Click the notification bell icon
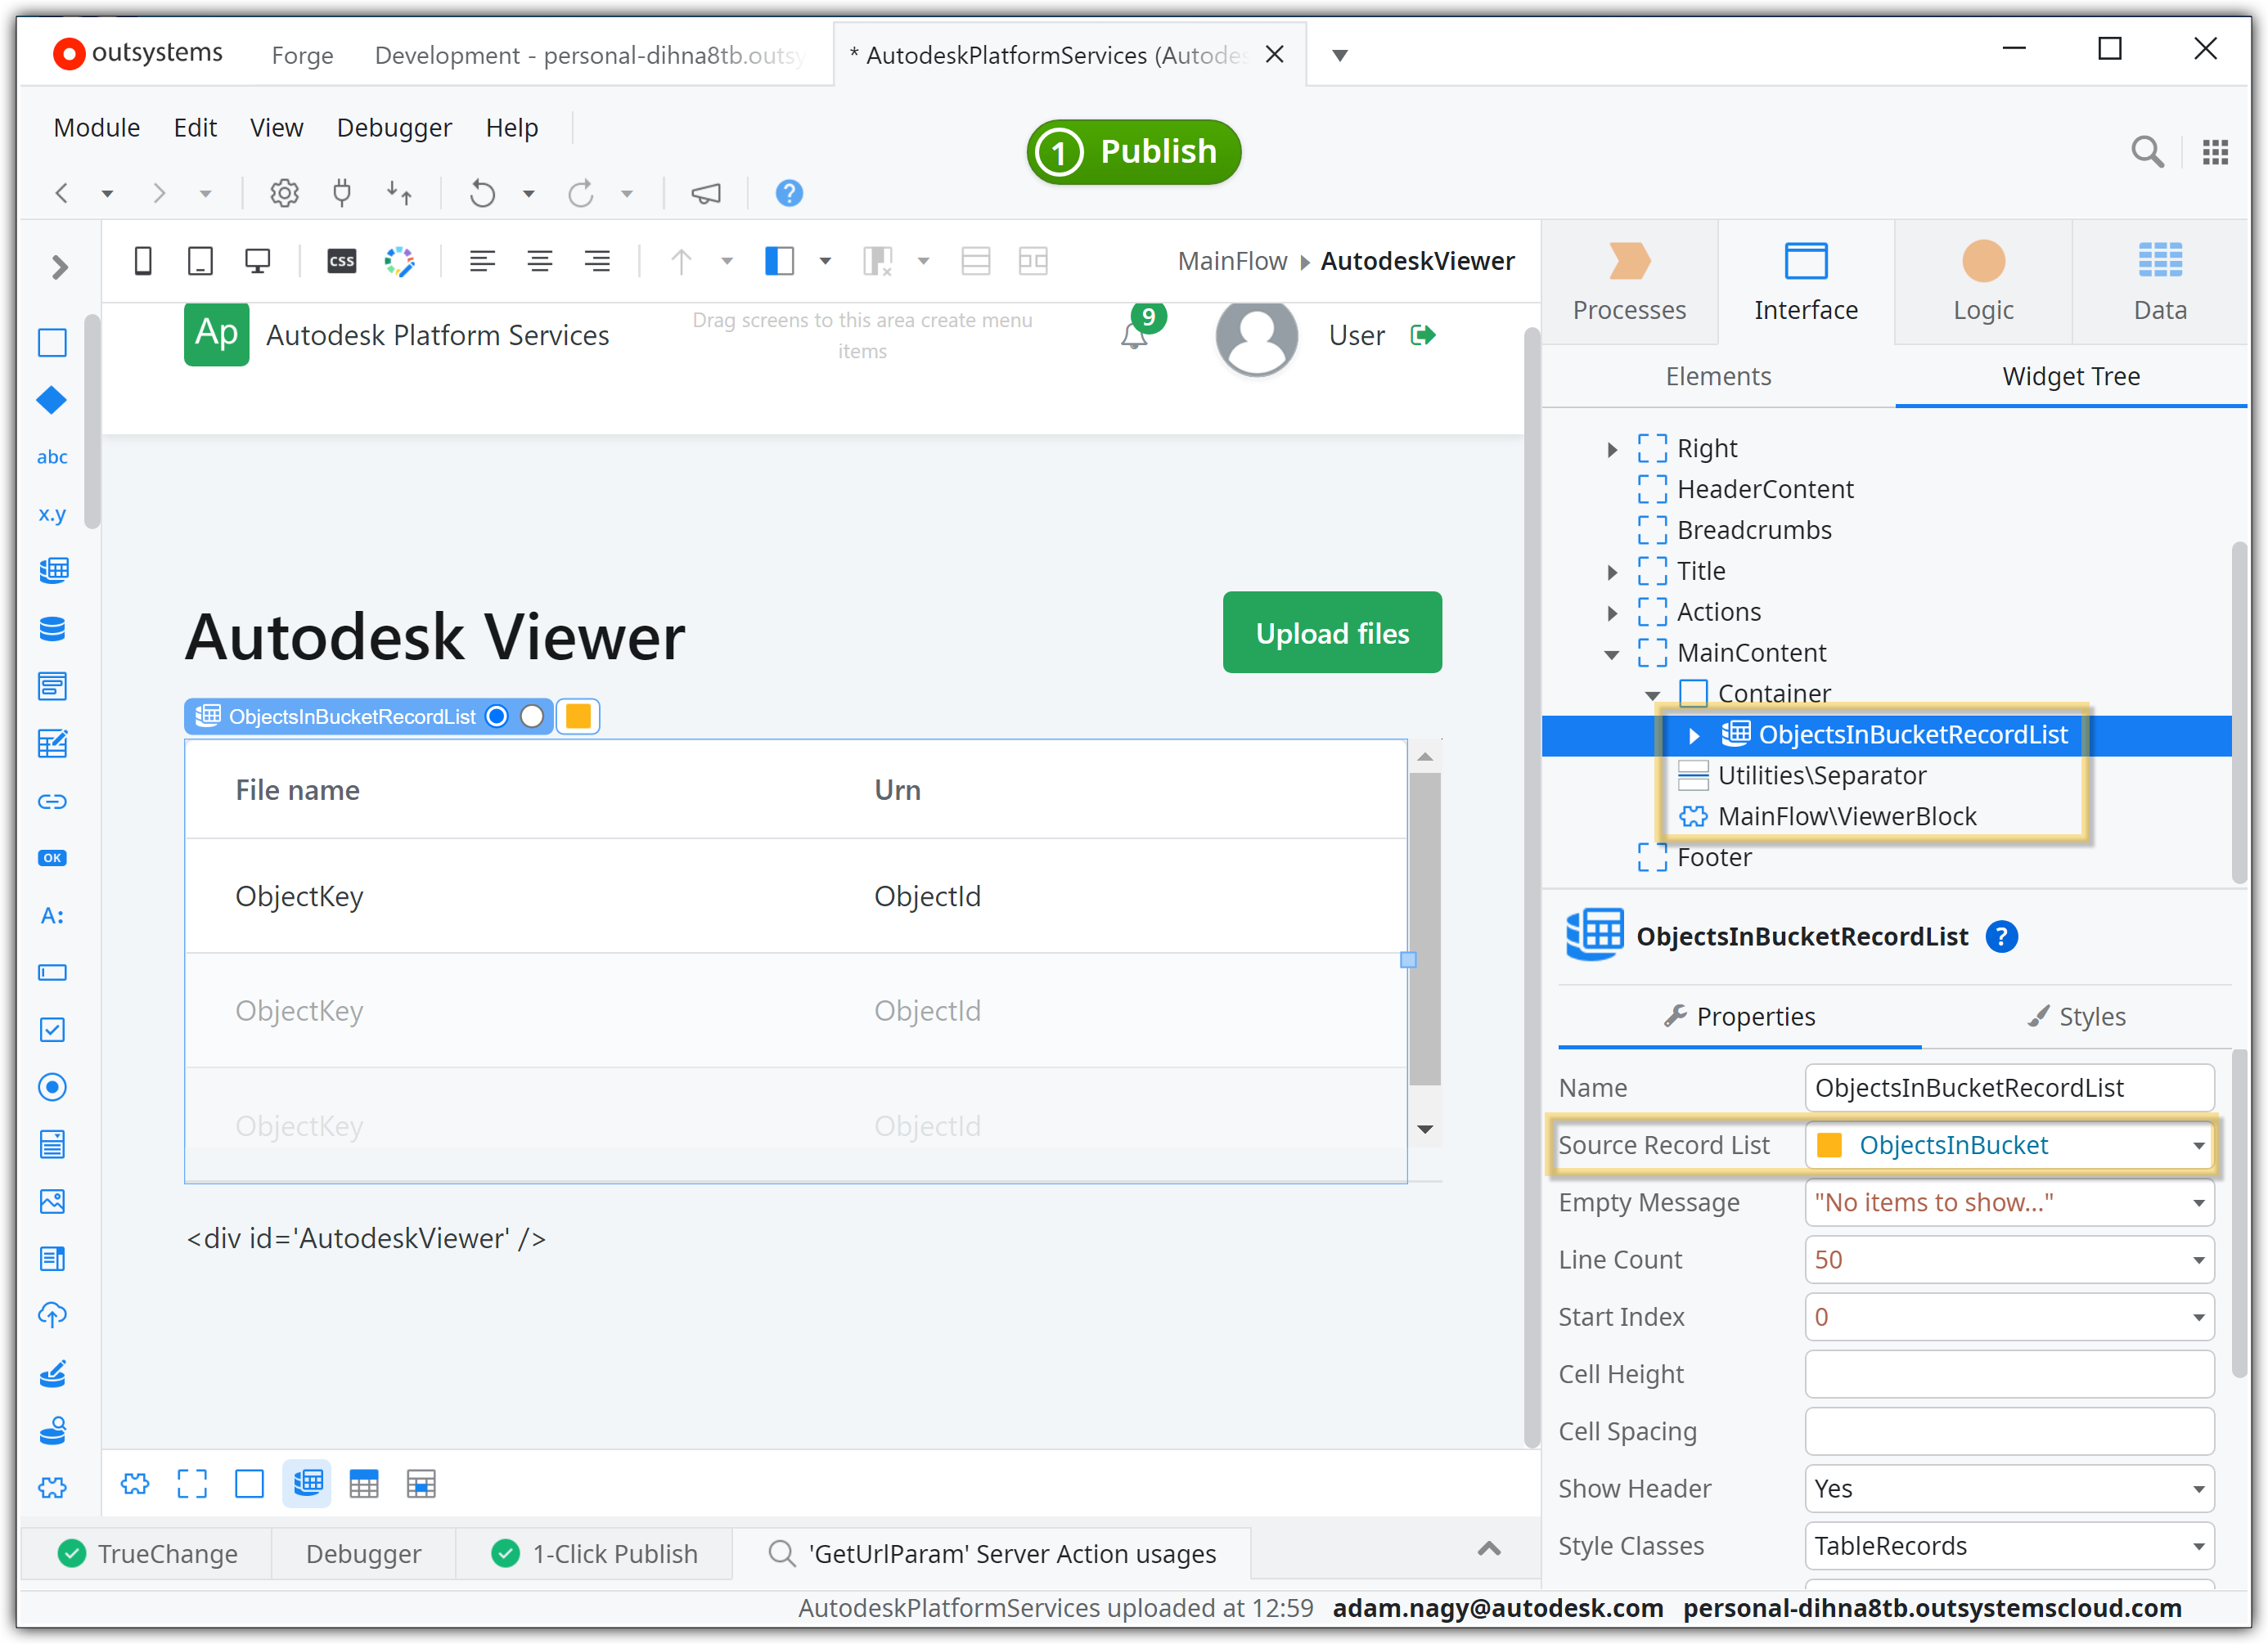This screenshot has width=2268, height=1644. 1134,336
